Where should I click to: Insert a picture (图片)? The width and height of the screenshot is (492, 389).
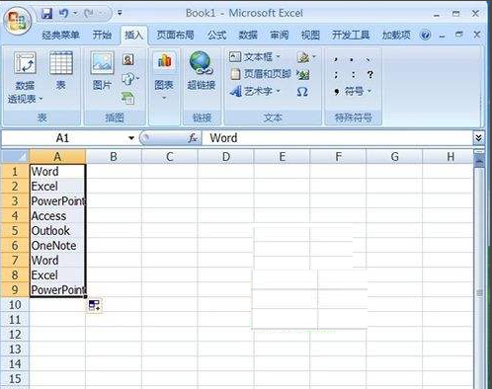coord(102,71)
